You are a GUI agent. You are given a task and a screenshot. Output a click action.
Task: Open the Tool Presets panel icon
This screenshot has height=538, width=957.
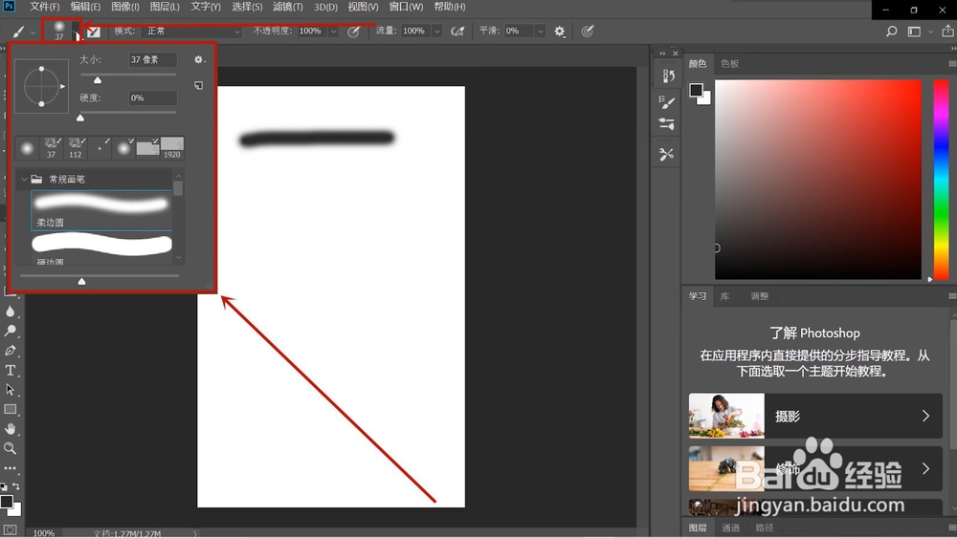pos(666,154)
